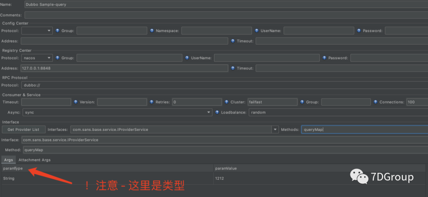
Task: Click help icon next to Version
Action: tap(76, 102)
